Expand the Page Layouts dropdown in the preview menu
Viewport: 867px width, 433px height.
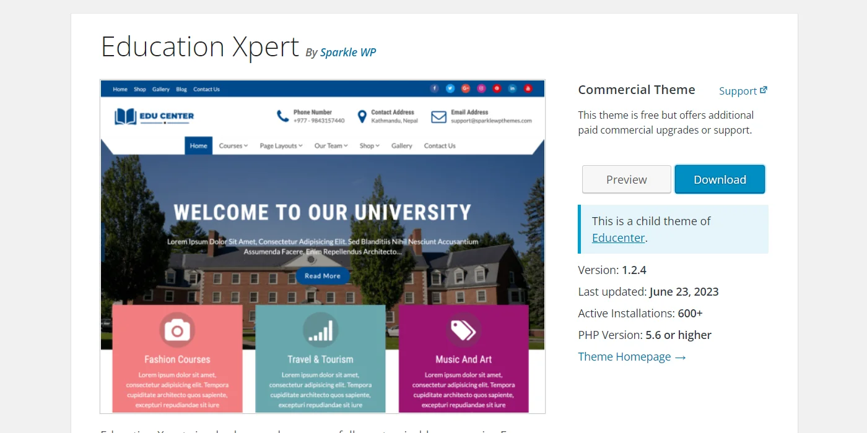[x=281, y=146]
